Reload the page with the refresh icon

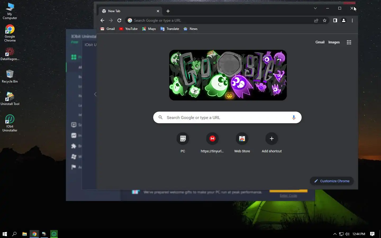[x=119, y=20]
